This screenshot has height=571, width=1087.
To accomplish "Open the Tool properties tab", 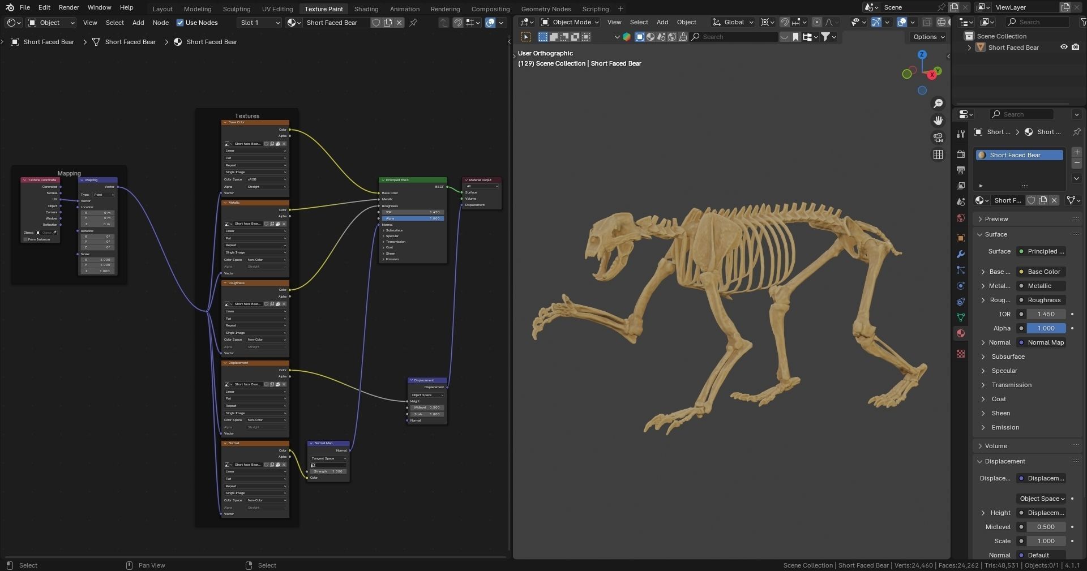I will pyautogui.click(x=961, y=134).
